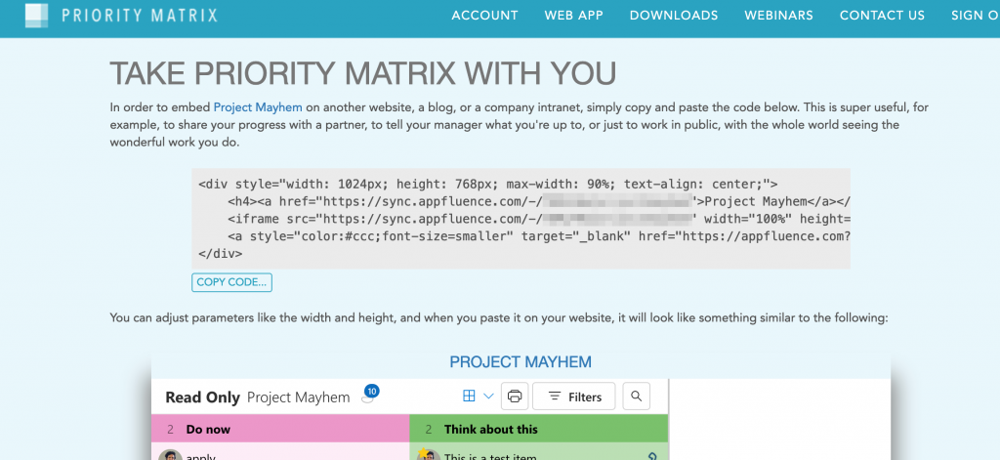Image resolution: width=1000 pixels, height=460 pixels.
Task: Click the notification badge showing 10
Action: (x=370, y=392)
